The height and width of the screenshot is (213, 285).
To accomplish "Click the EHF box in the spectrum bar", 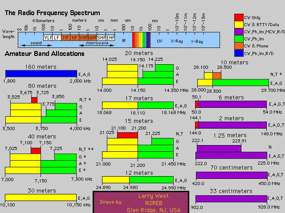I will (x=110, y=38).
